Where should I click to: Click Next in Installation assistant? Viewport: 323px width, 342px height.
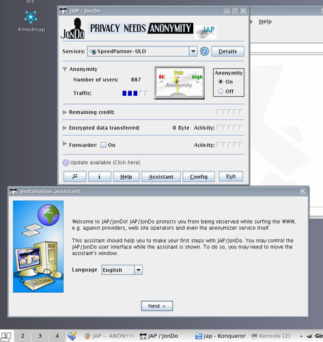[x=157, y=306]
